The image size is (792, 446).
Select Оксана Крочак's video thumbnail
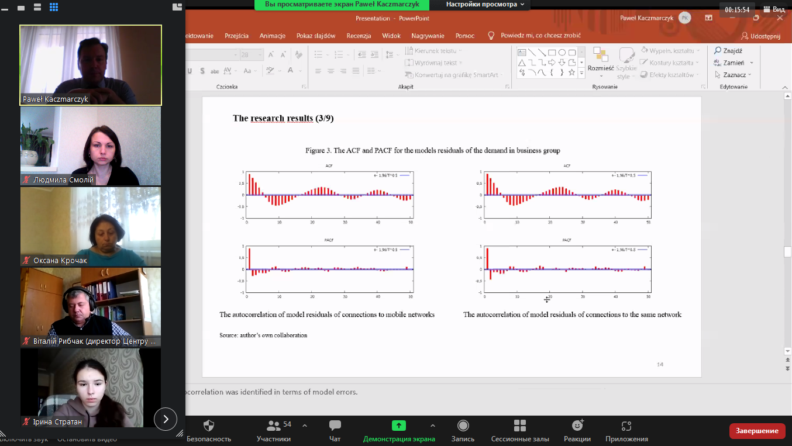pyautogui.click(x=91, y=226)
